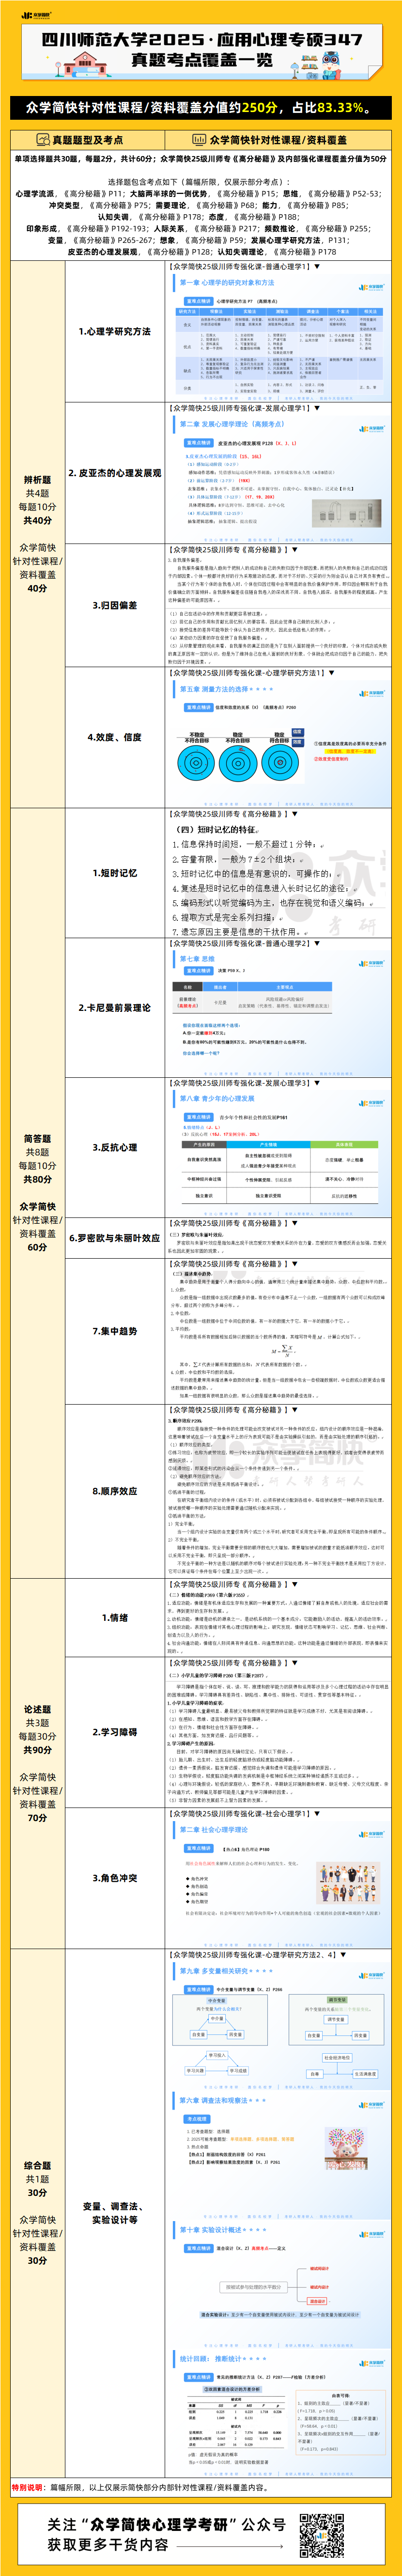This screenshot has width=402, height=2576.
Task: Click the 4.效度、信度 row label
Action: pos(115,737)
